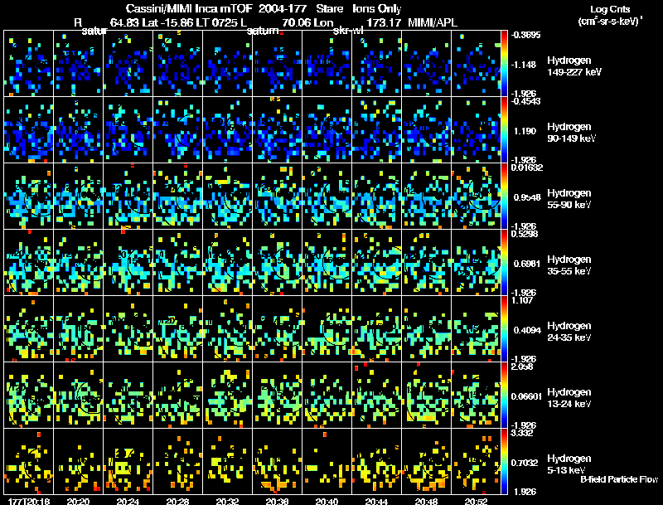Click the '0.6981' color scale value
The width and height of the screenshot is (663, 505).
click(x=527, y=264)
